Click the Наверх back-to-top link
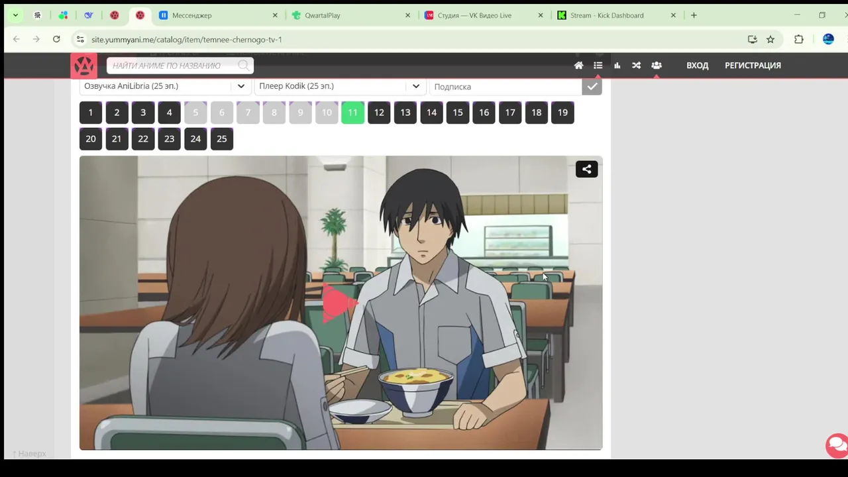848x477 pixels. [x=29, y=454]
